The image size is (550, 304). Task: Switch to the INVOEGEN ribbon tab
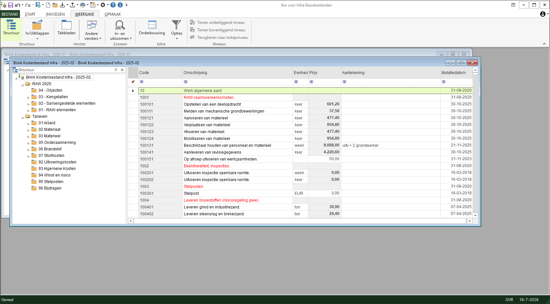(55, 14)
